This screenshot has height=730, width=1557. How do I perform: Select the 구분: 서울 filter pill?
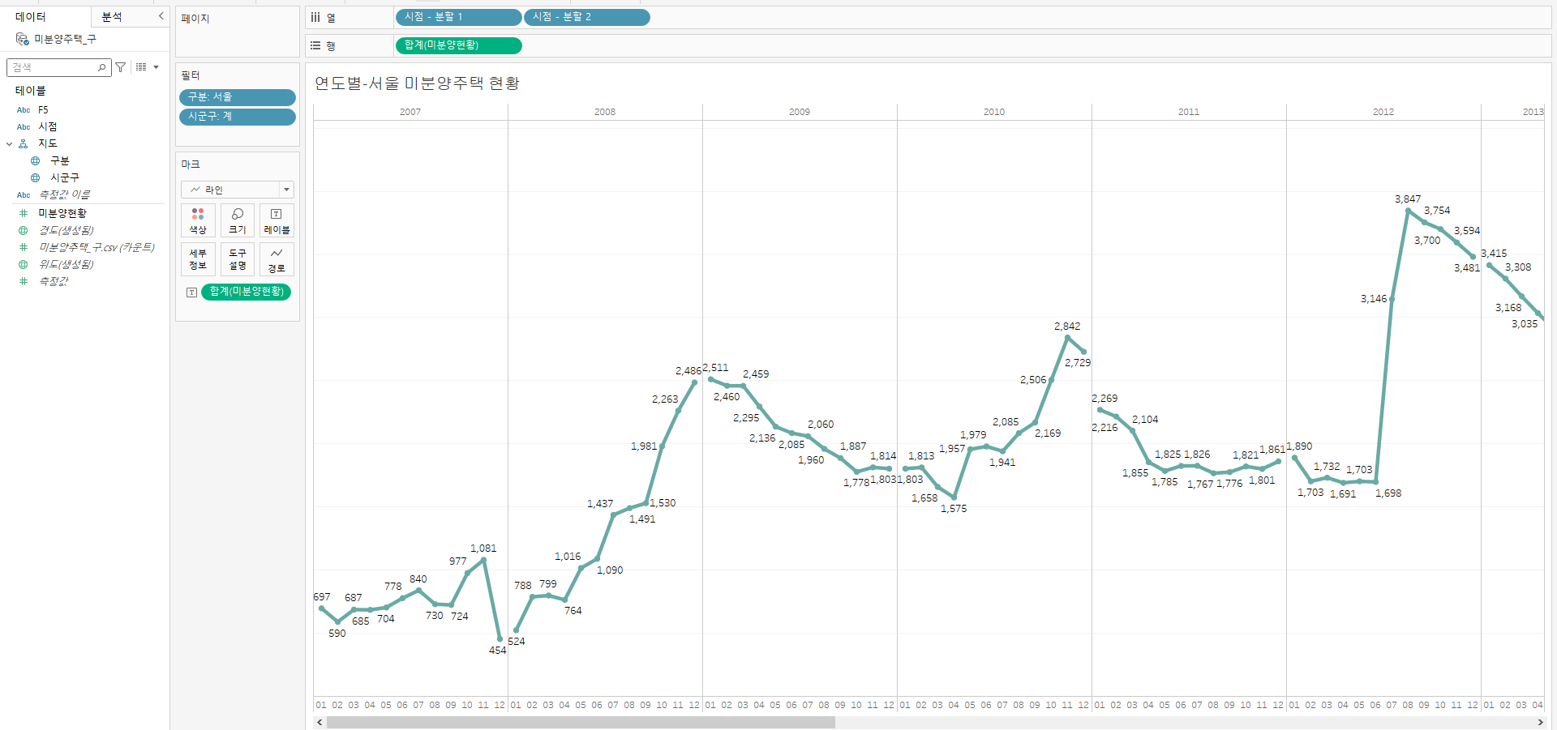[237, 97]
